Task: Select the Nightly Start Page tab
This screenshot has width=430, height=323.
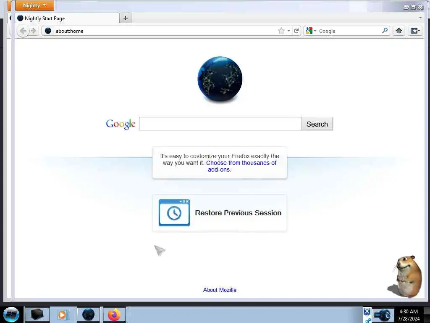Action: pyautogui.click(x=67, y=19)
